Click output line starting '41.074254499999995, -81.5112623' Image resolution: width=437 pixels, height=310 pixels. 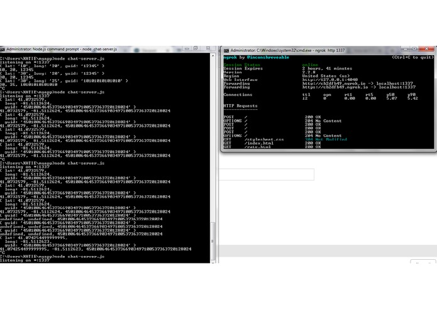pos(96,249)
